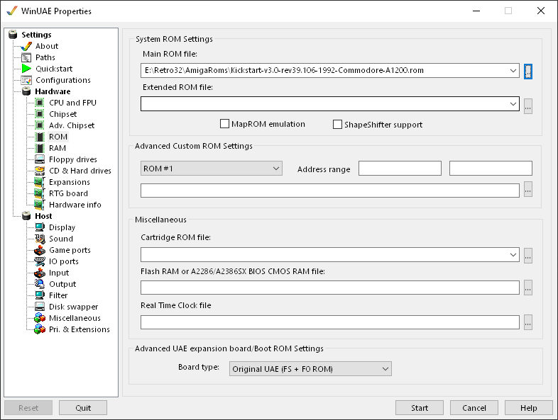
Task: Click the Paths icon in tree
Action: pos(26,57)
